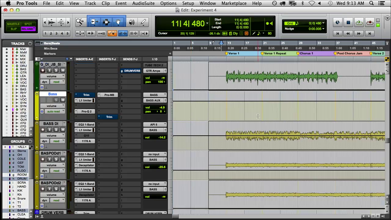Select the DRUM group in Groups list
The height and width of the screenshot is (220, 391).
[x=22, y=179]
